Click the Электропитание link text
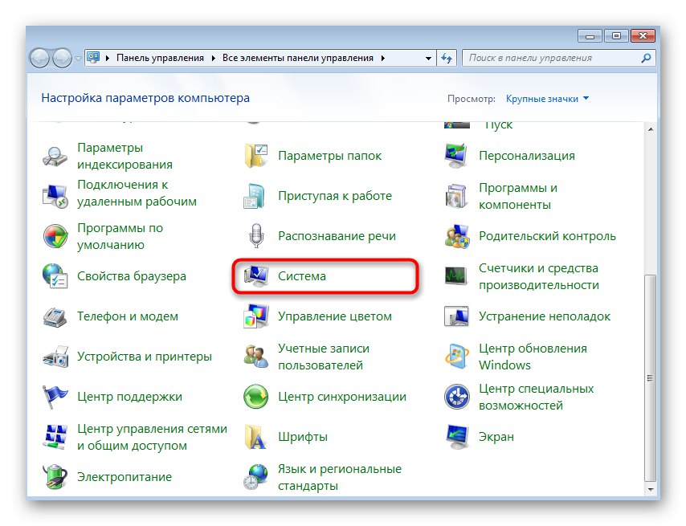The image size is (686, 526). pos(125,476)
